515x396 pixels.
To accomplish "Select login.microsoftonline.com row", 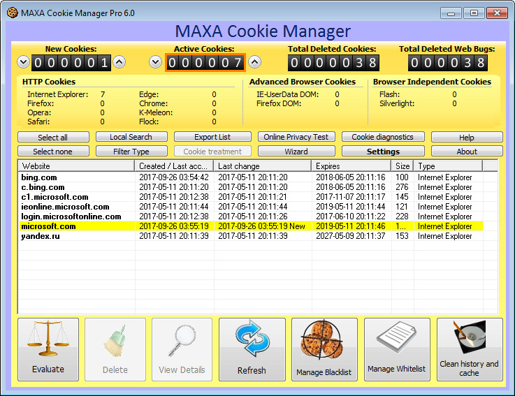I will 251,217.
